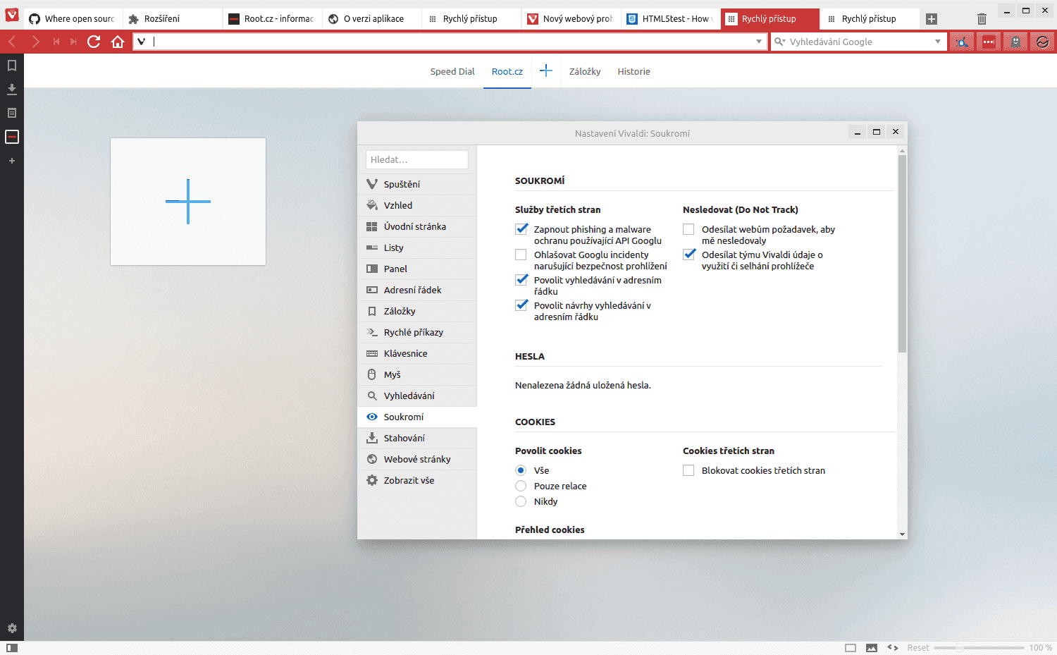Enable 'Blokovat cookies třetích stran'
Screen dimensions: 1057x655
pos(688,470)
